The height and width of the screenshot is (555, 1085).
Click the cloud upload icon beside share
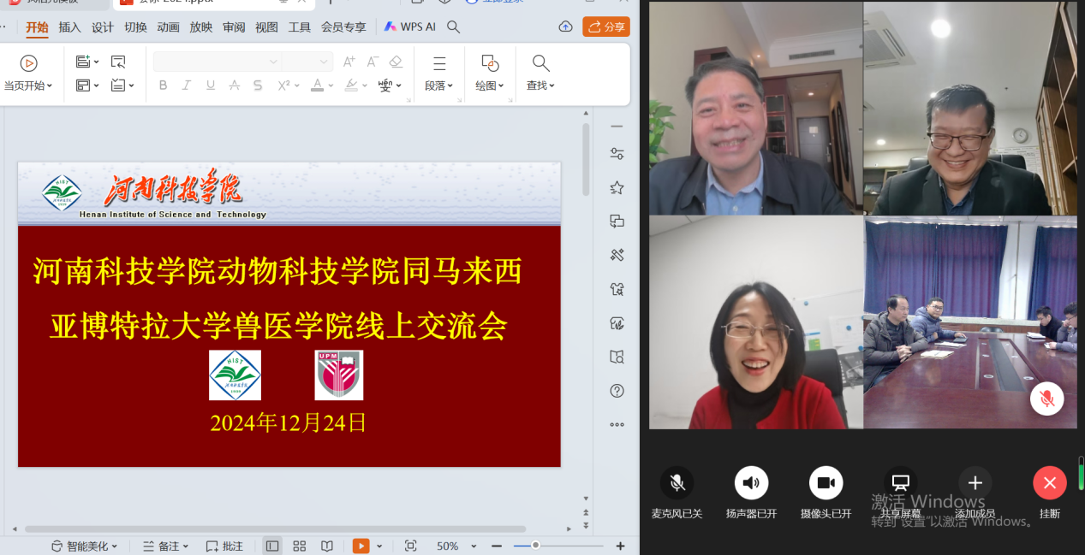click(x=565, y=27)
